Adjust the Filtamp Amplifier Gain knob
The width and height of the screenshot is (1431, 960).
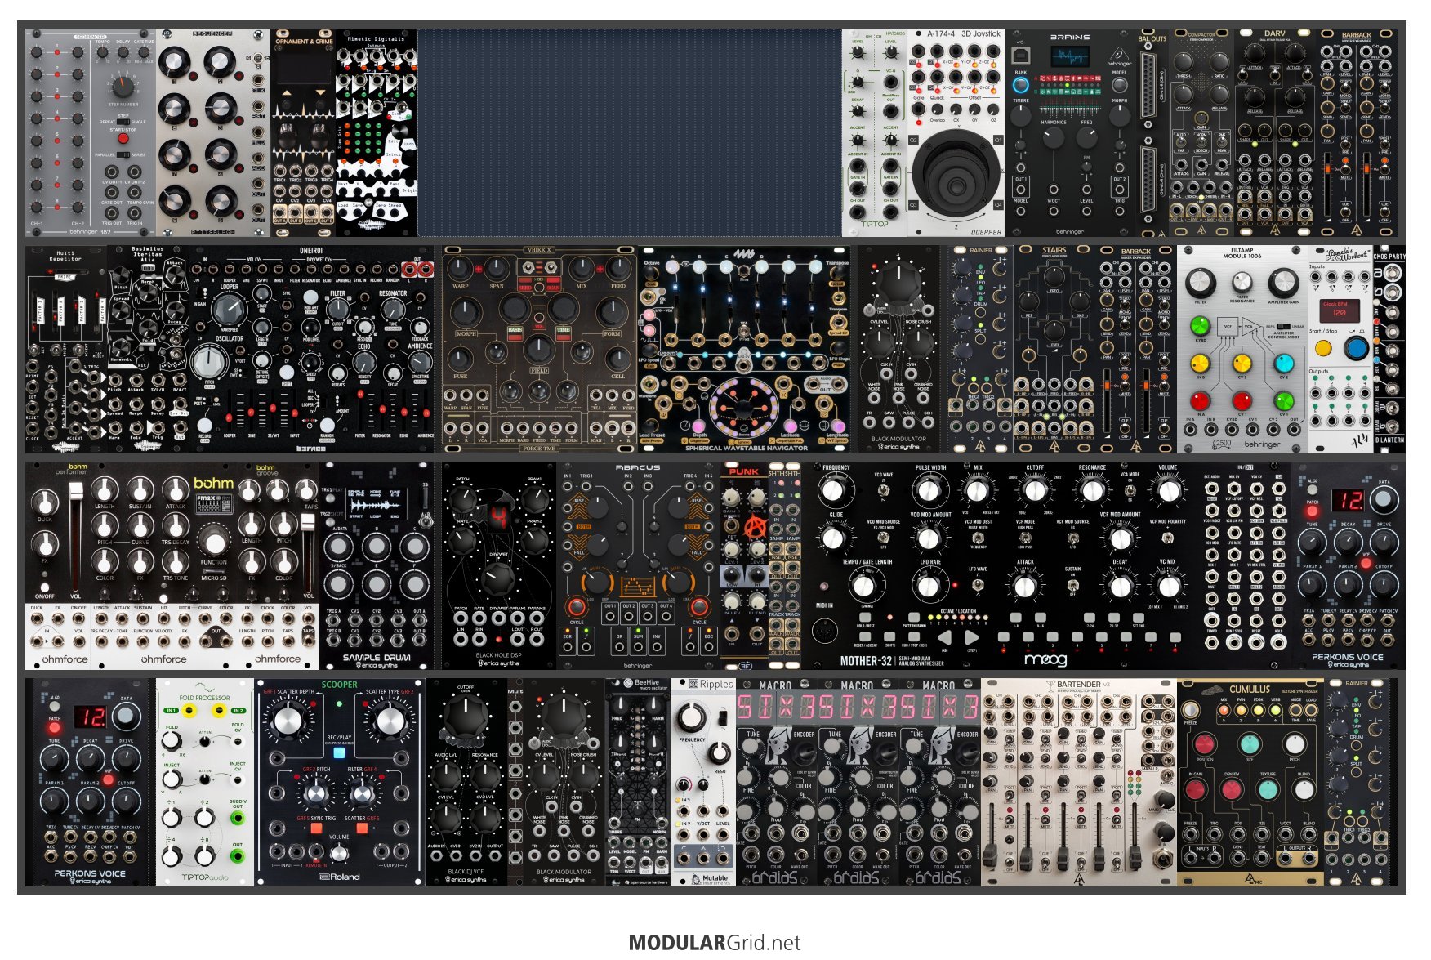pos(1283,283)
